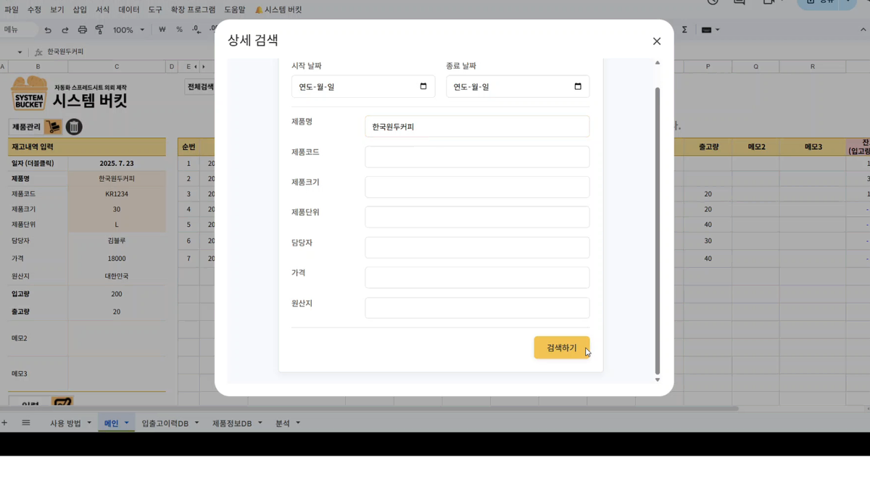Image resolution: width=870 pixels, height=489 pixels.
Task: Switch to the 제품정보DB sheet tab
Action: point(232,423)
